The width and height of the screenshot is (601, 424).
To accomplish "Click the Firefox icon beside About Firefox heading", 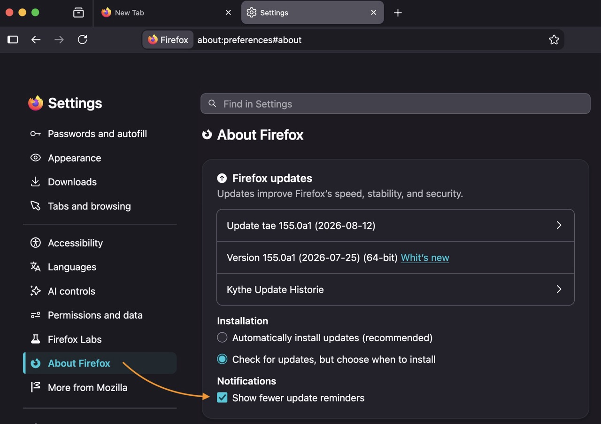I will (x=207, y=135).
